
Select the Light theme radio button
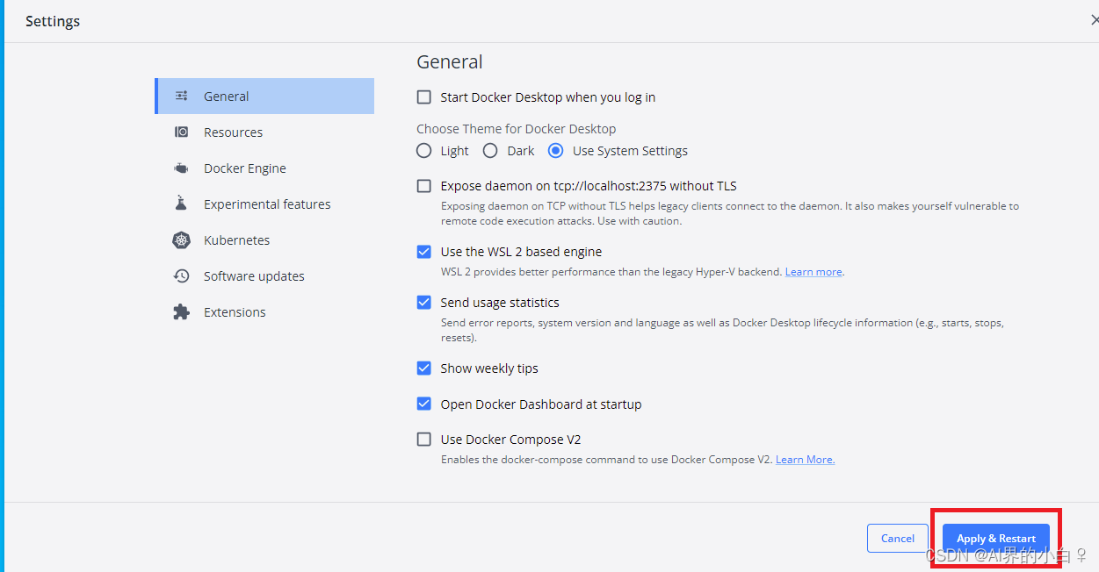click(x=424, y=151)
